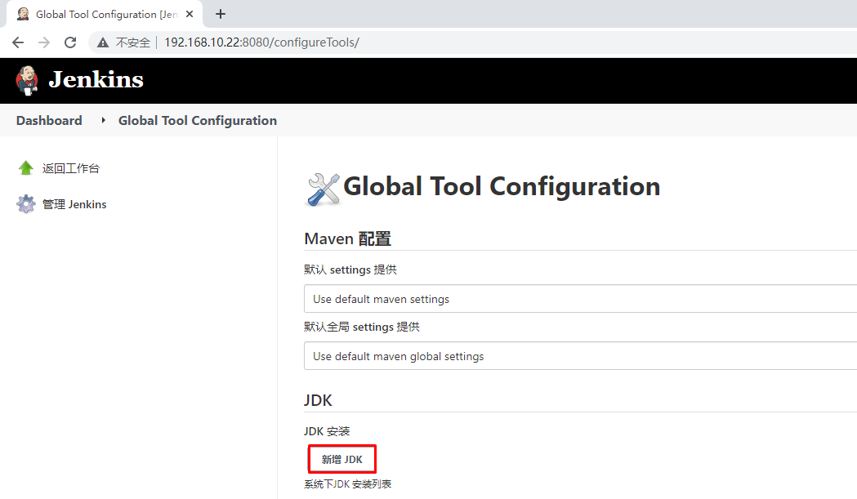Click the wrench and screwdriver page icon
857x499 pixels.
coord(322,189)
